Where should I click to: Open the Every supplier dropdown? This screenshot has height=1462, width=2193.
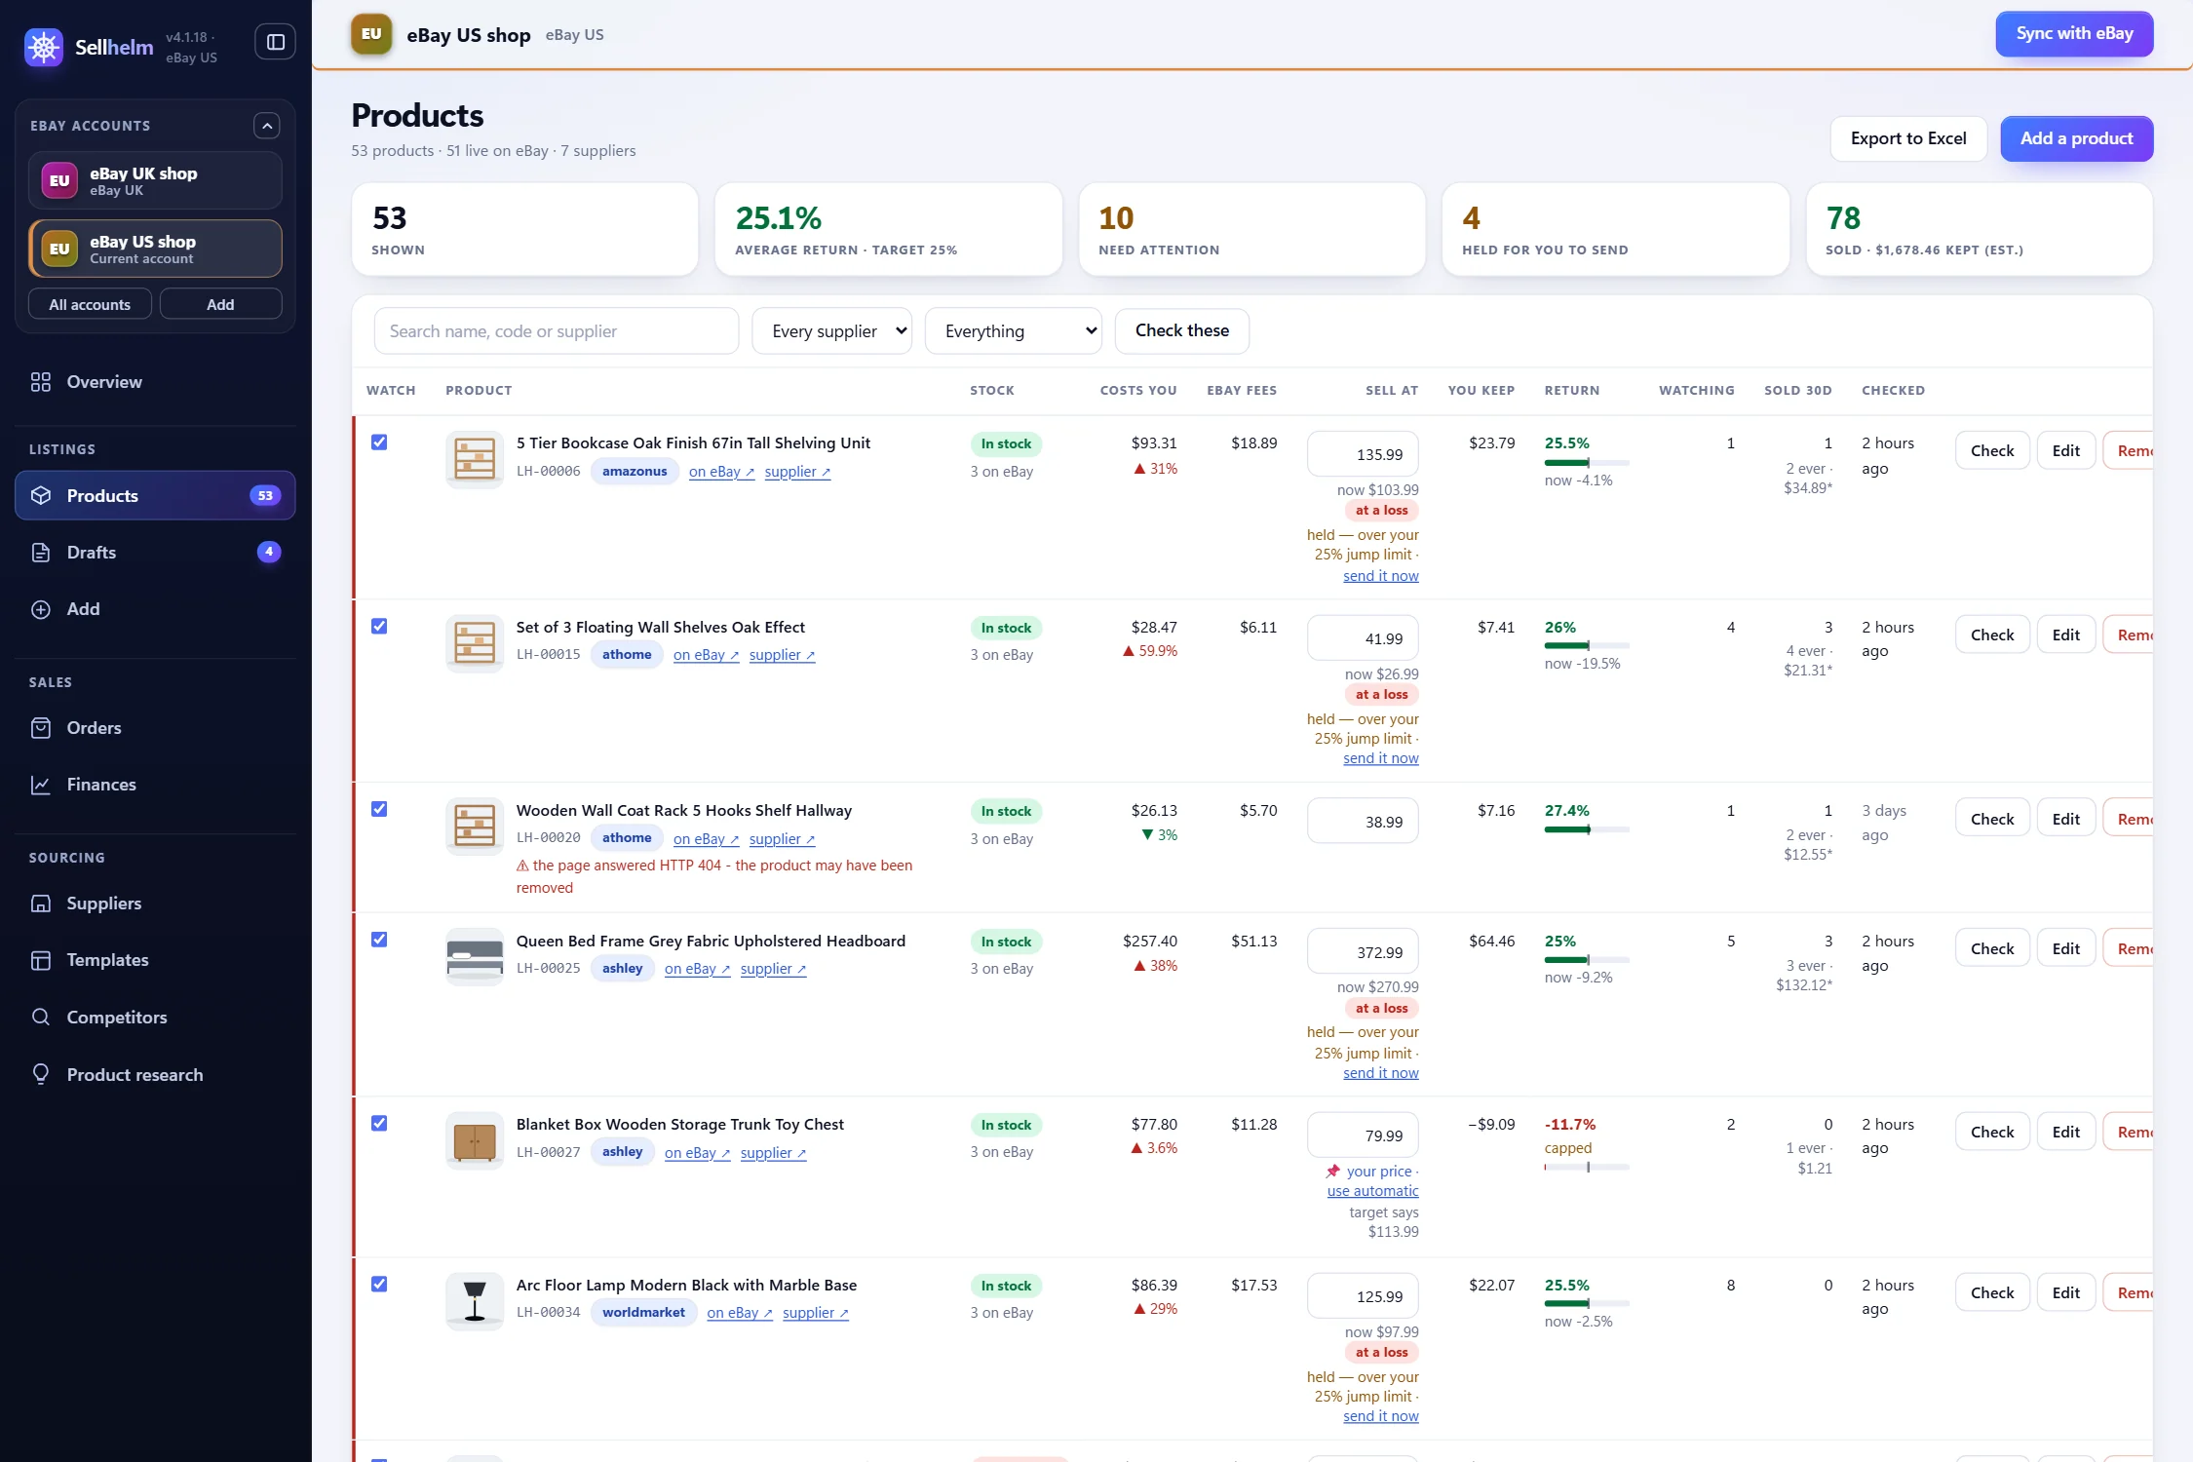(x=831, y=331)
